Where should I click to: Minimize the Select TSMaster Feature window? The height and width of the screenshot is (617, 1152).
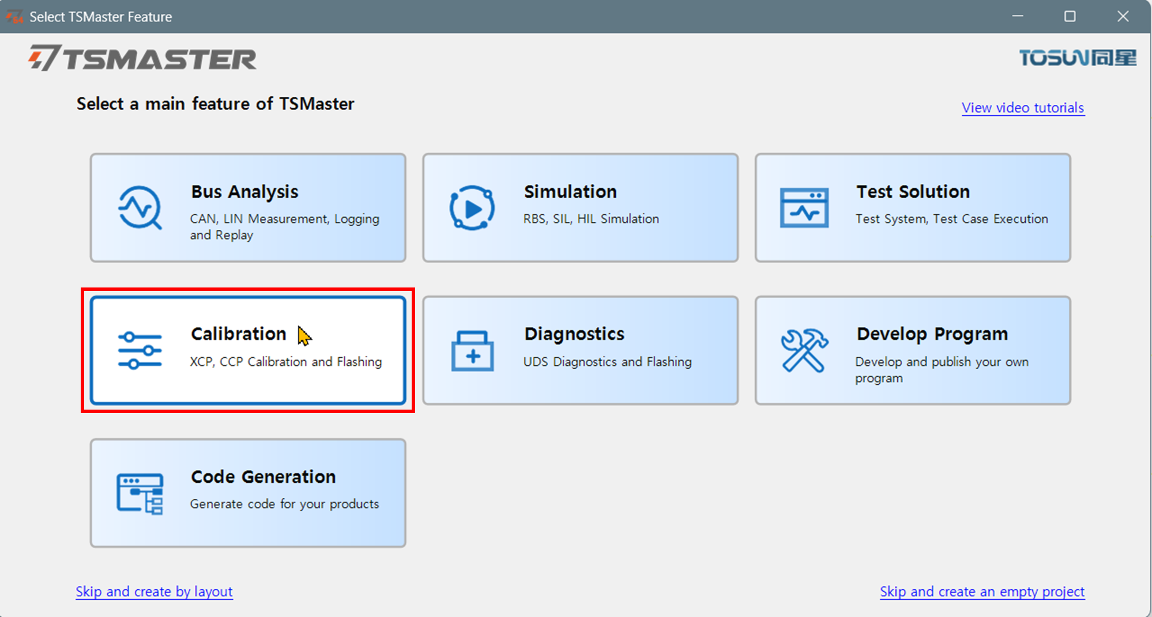pos(1018,16)
